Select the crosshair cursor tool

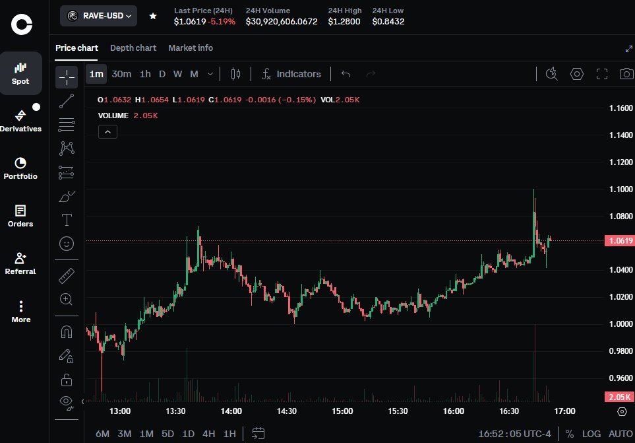point(67,77)
